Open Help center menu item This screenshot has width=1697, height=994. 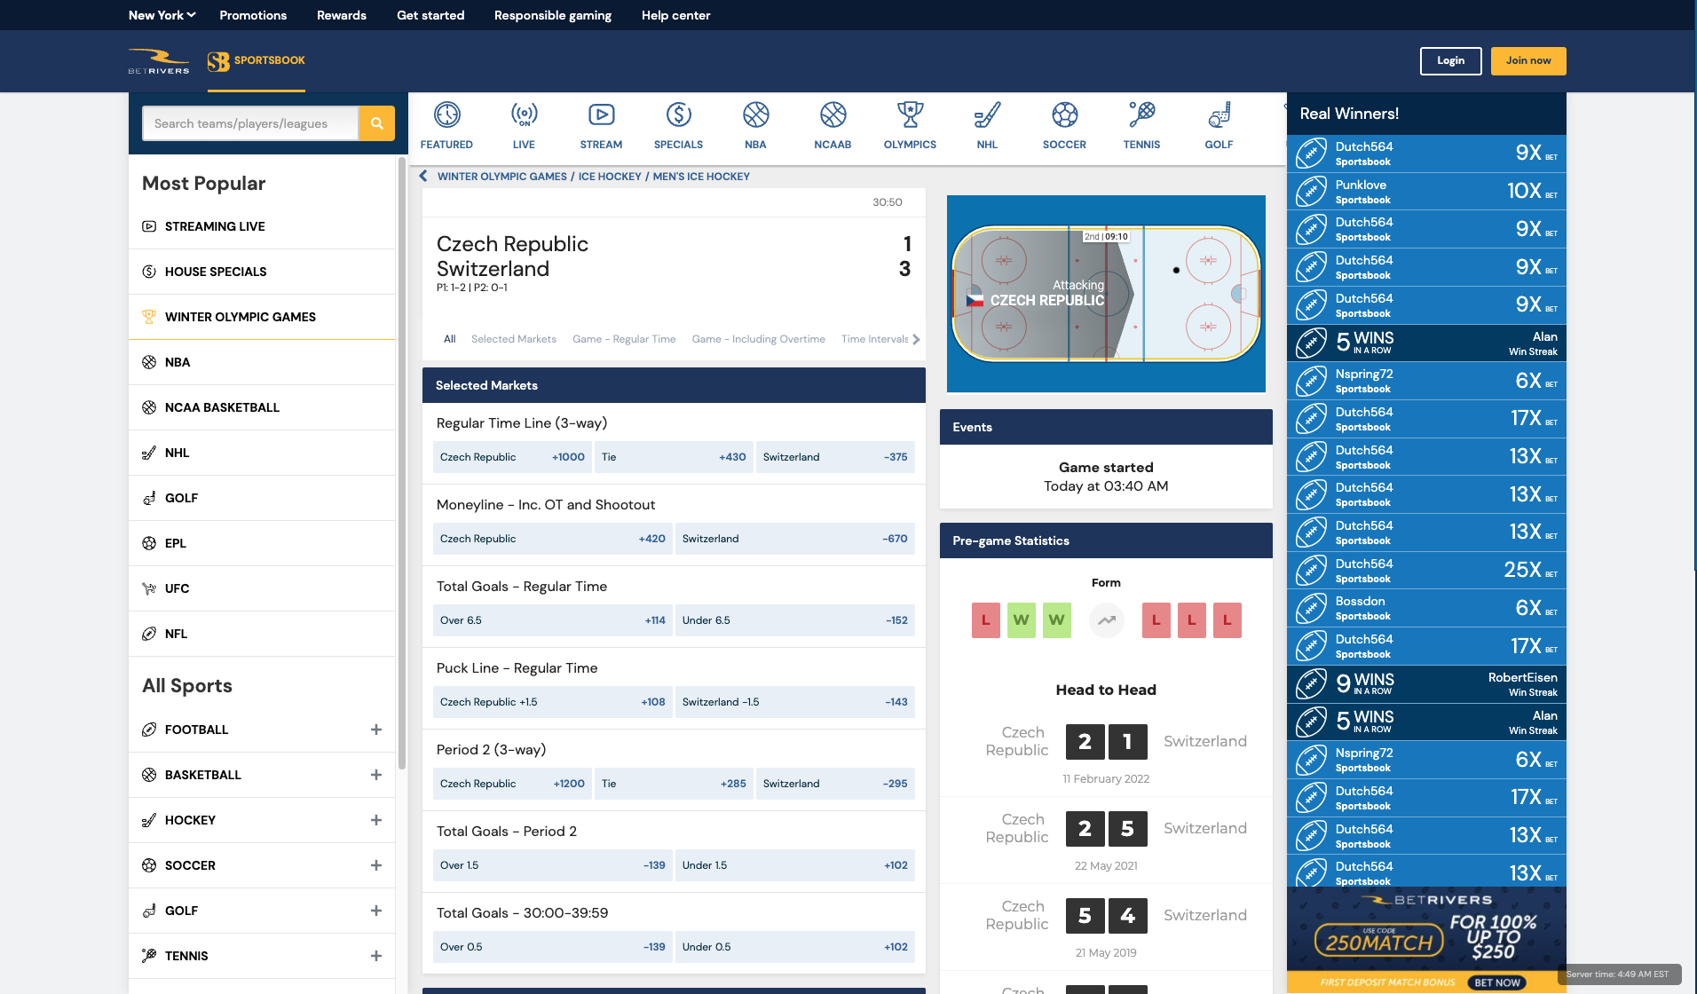(676, 15)
